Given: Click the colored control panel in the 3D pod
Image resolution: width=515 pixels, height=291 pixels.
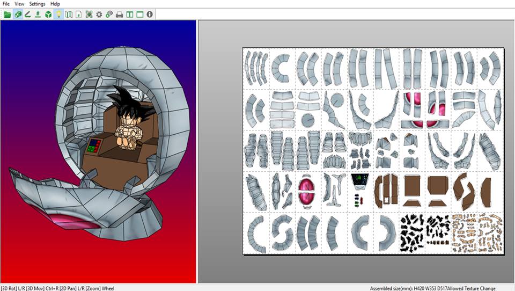Looking at the screenshot, I should coord(94,146).
